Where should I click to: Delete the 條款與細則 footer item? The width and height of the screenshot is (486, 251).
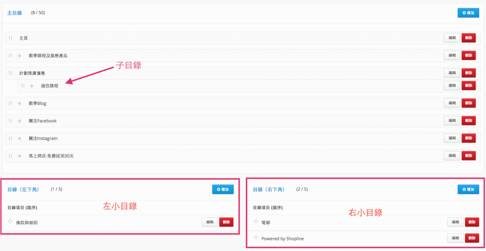(x=226, y=222)
